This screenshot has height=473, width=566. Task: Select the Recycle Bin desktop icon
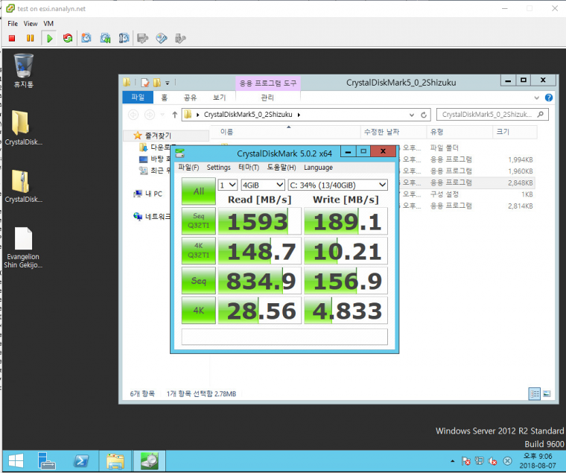(x=24, y=71)
